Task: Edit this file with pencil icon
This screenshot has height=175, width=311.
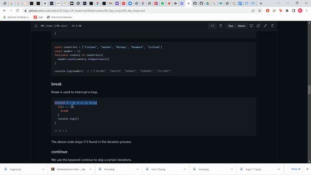Action: click(x=265, y=26)
